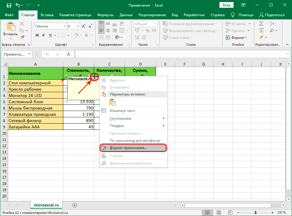Open the Формат dropdown in Cells group
Viewport: 292px width, 216px height.
239,38
